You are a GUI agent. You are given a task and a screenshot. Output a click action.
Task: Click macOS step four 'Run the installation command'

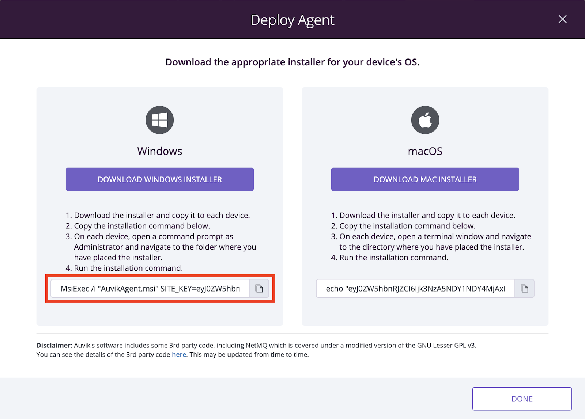tap(389, 258)
